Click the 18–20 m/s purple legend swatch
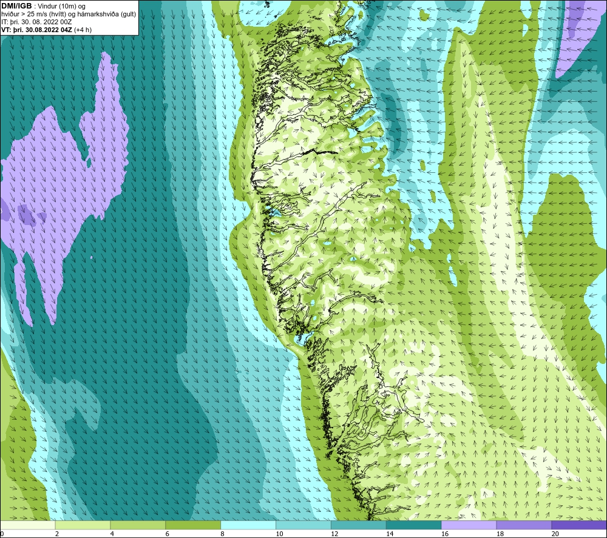 click(x=524, y=525)
